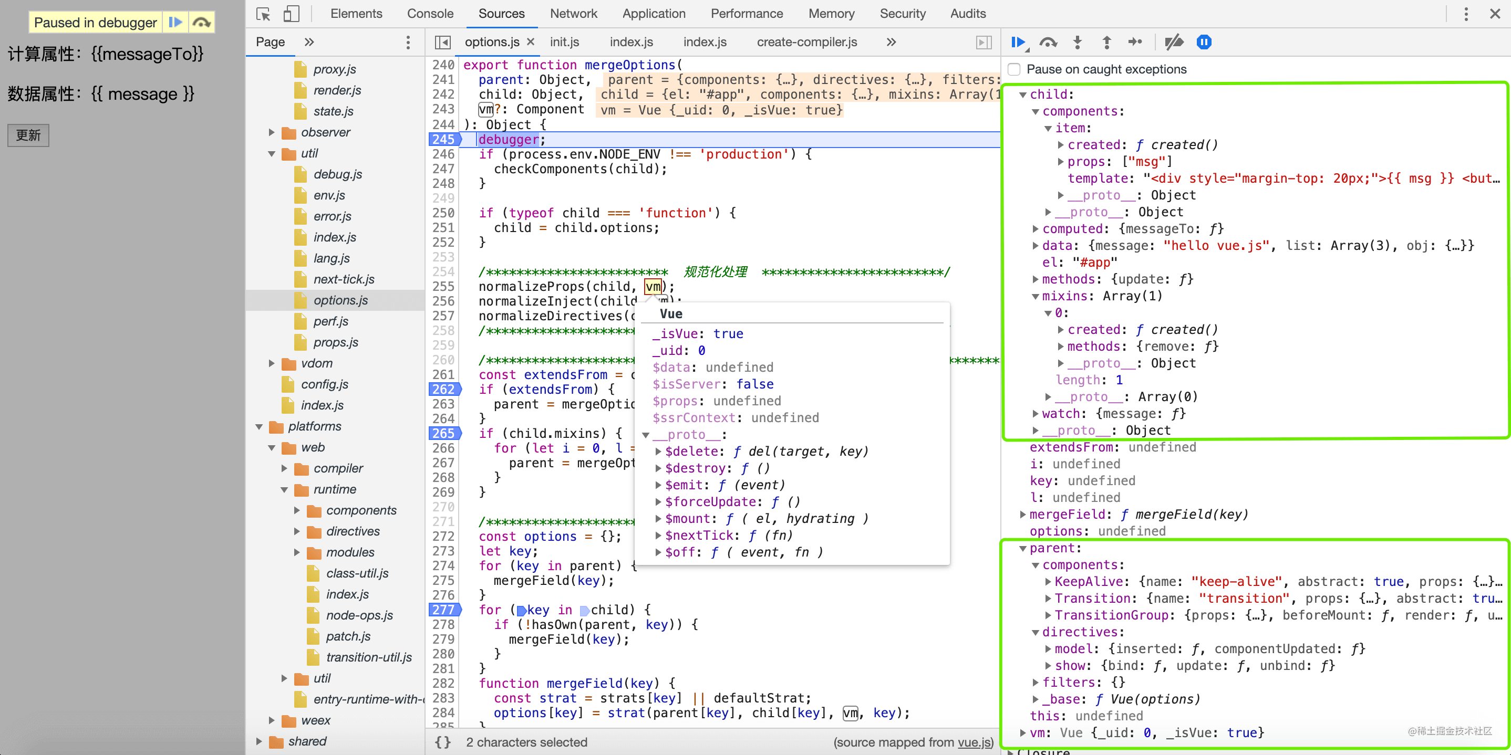Image resolution: width=1511 pixels, height=755 pixels.
Task: Expand the vdom folder
Action: [x=271, y=363]
